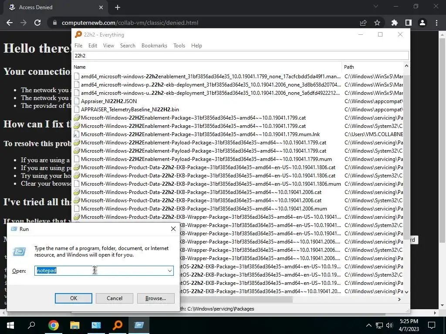The image size is (446, 334).
Task: Click Run dialog icon on taskbar
Action: pos(139,325)
